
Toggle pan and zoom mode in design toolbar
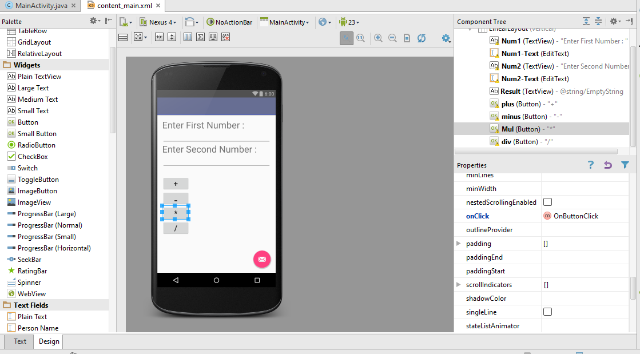(347, 38)
